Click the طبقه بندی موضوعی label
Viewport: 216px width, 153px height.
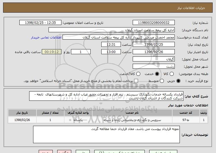pyautogui.click(x=193, y=74)
